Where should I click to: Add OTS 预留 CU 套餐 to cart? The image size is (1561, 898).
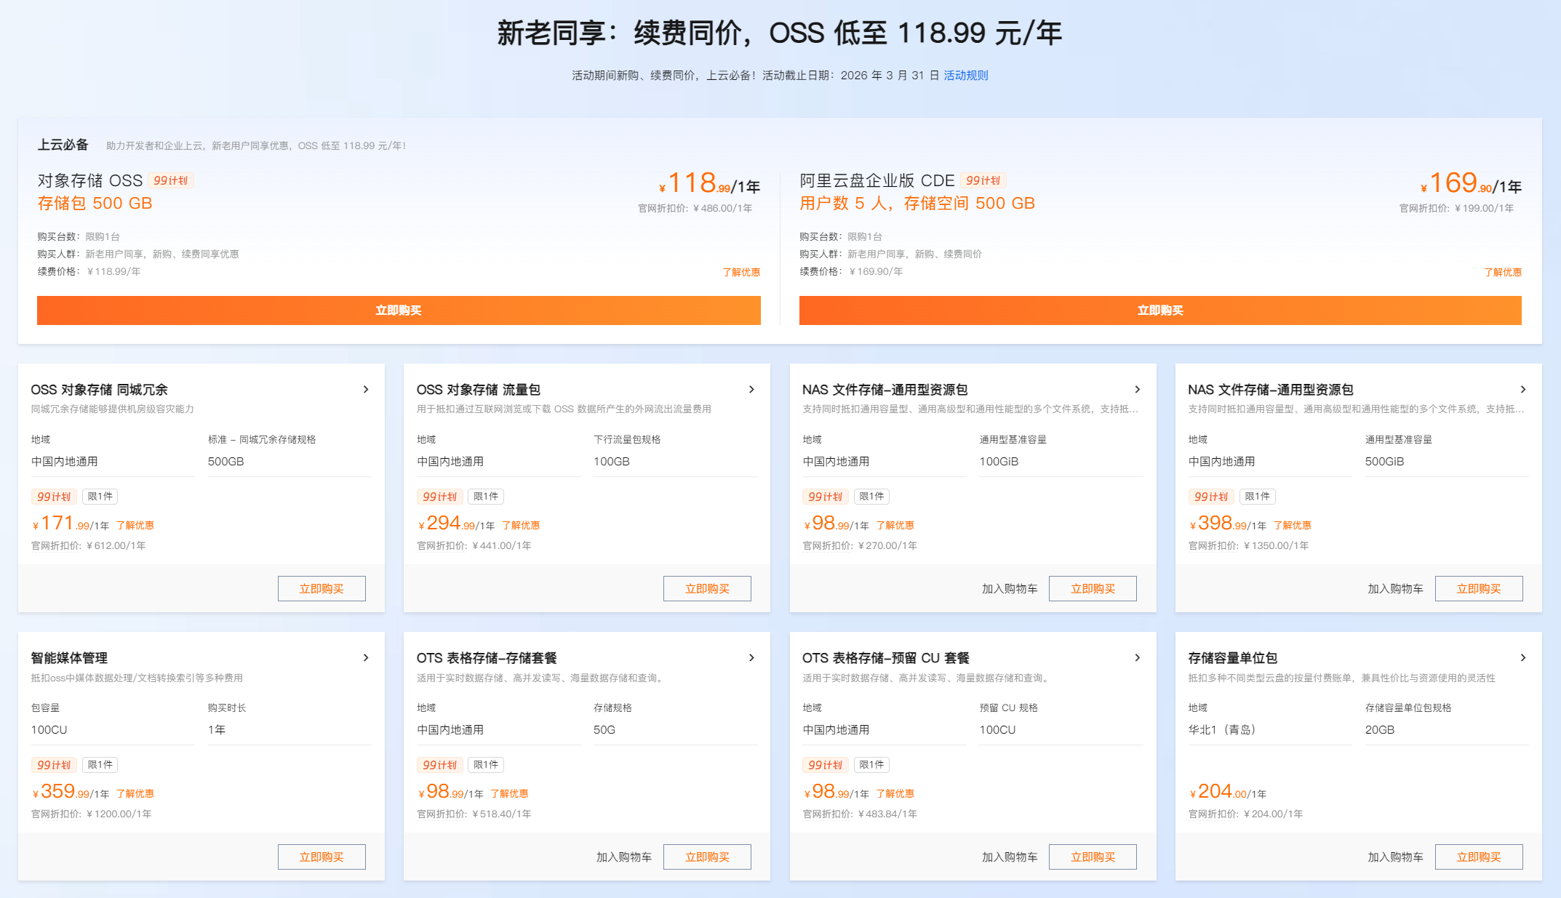[x=1010, y=857]
